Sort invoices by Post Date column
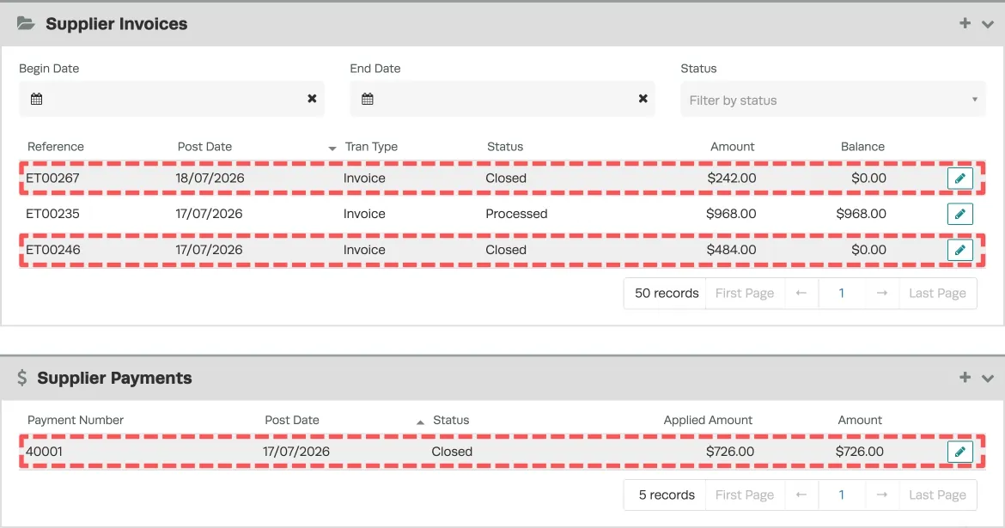1005x528 pixels. [204, 147]
